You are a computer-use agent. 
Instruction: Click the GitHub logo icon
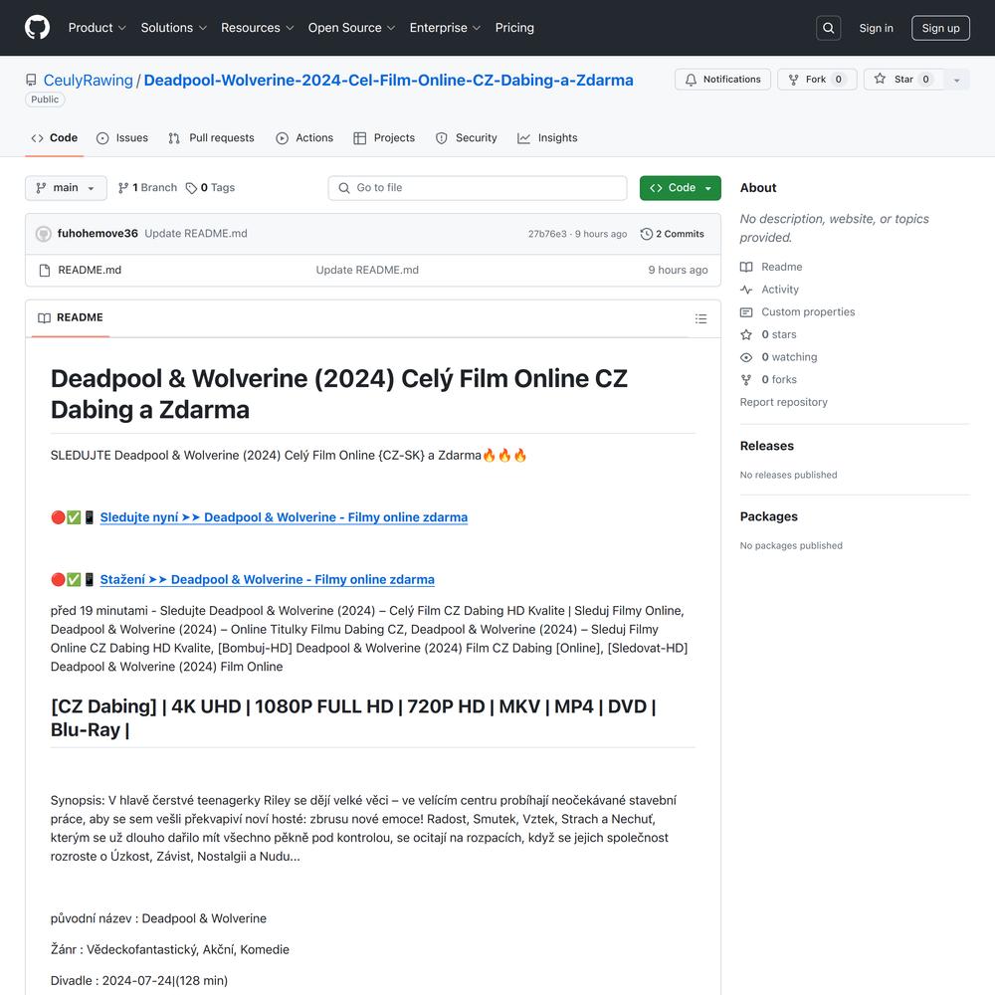click(37, 28)
